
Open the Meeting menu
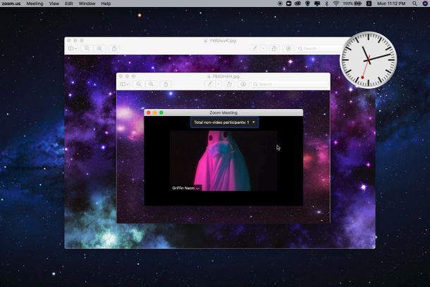click(35, 4)
